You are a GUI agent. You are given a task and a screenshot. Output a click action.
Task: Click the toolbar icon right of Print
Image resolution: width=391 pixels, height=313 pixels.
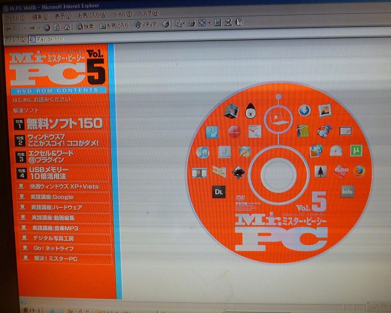(202, 23)
